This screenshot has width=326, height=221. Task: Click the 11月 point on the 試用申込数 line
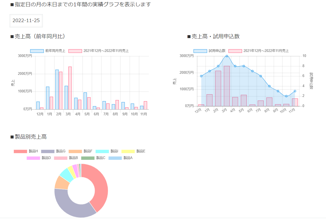295,91
